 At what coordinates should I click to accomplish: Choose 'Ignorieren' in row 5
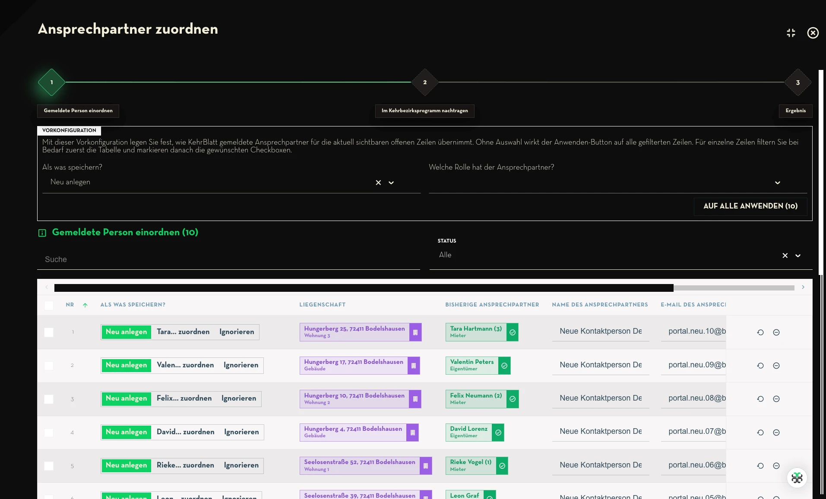pos(241,465)
